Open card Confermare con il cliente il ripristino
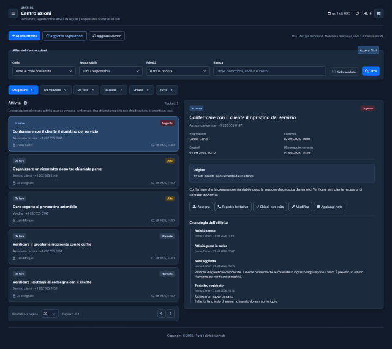392x349 pixels. tap(94, 134)
